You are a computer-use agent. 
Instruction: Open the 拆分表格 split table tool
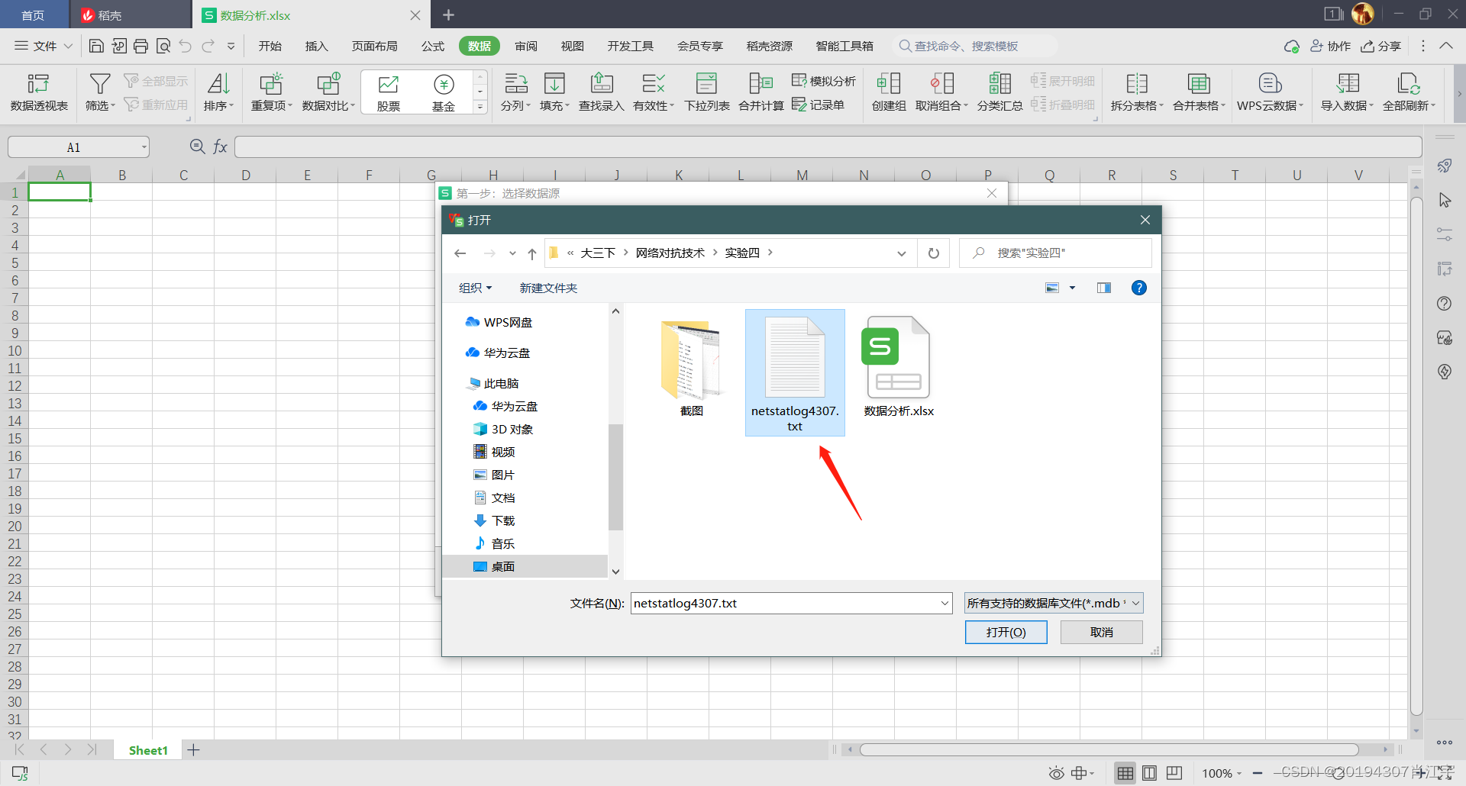tap(1136, 92)
